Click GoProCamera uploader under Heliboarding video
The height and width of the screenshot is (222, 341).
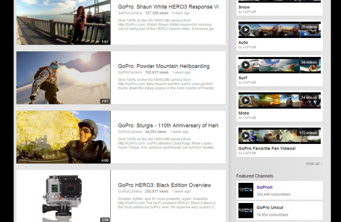[130, 72]
